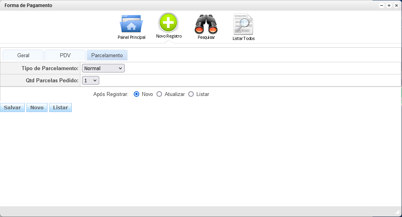402x217 pixels.
Task: Select the Novo radio option after Após Registrar
Action: (x=136, y=94)
